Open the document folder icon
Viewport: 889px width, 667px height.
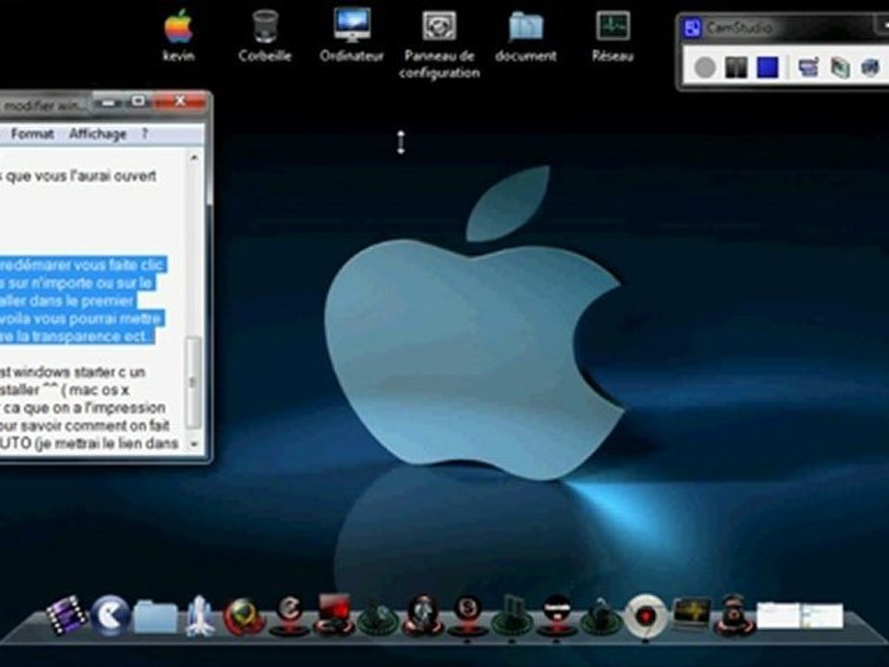[x=526, y=27]
